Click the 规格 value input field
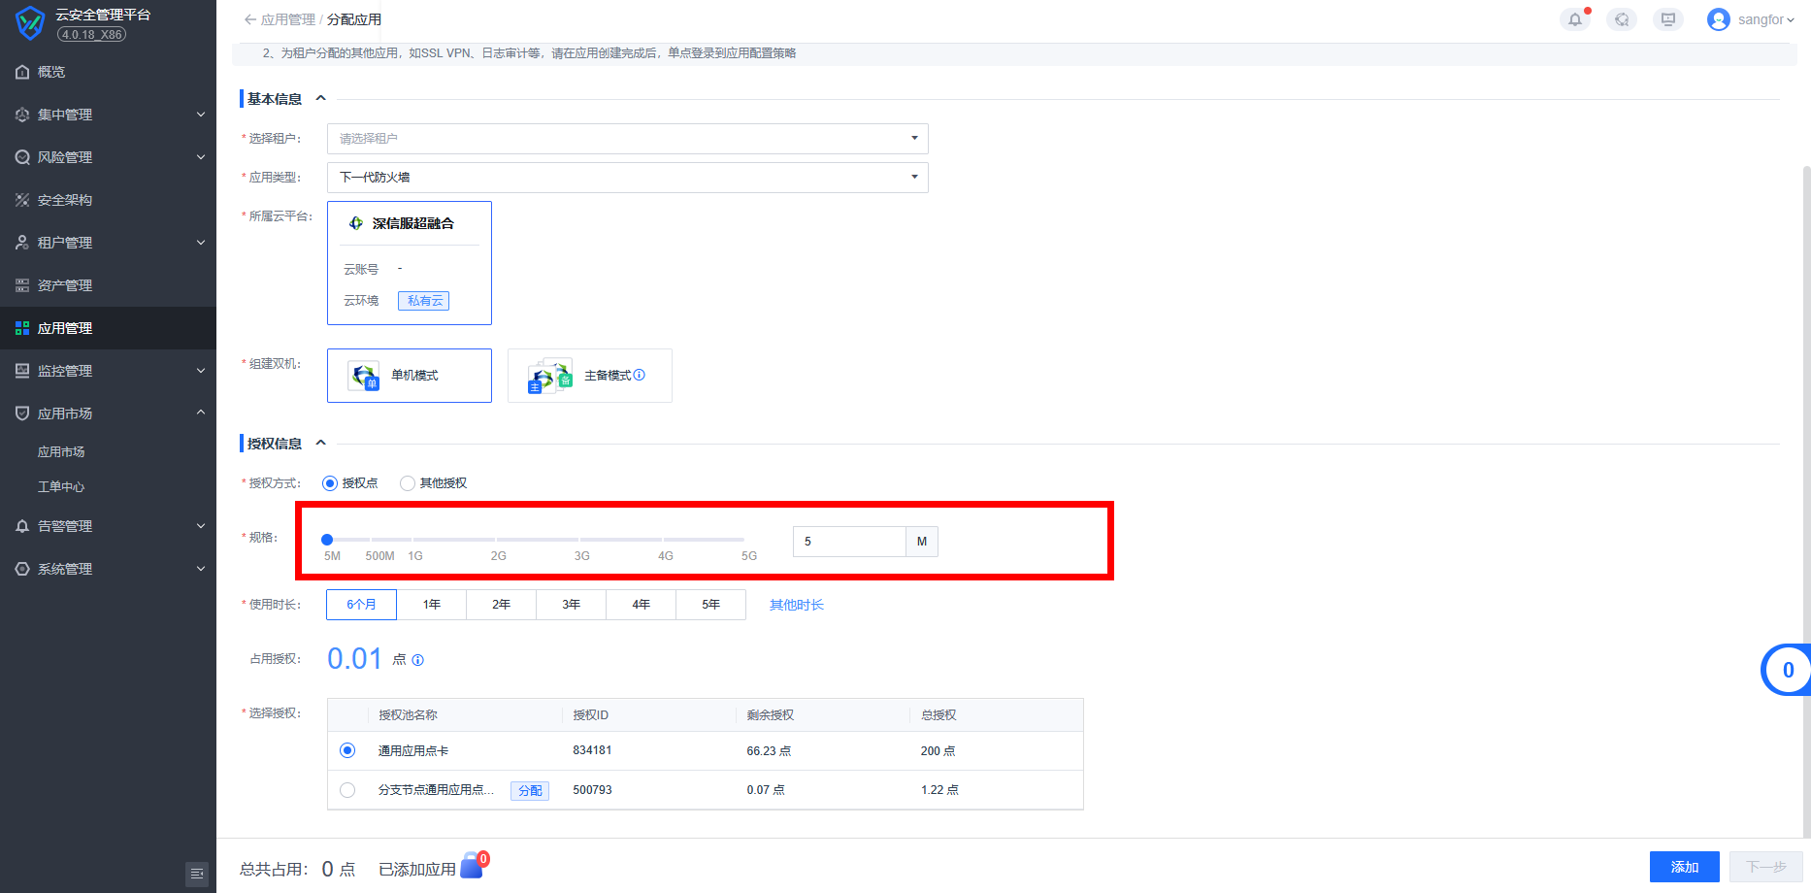 [849, 542]
